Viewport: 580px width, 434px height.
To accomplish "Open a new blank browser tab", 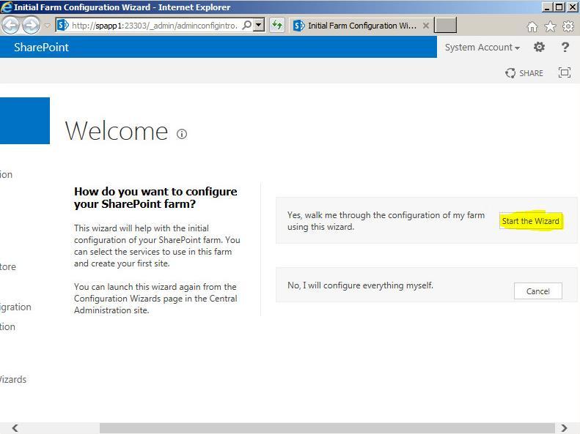I will tap(445, 25).
